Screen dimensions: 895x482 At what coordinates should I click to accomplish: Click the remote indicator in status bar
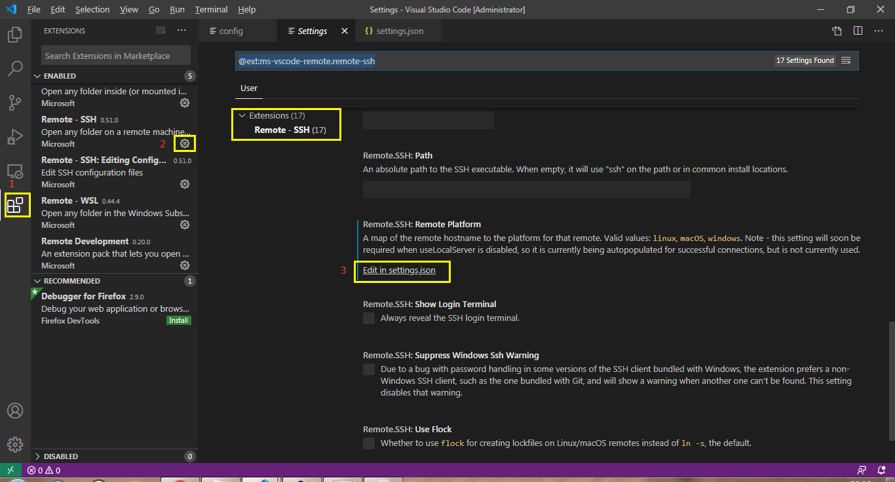coord(10,470)
